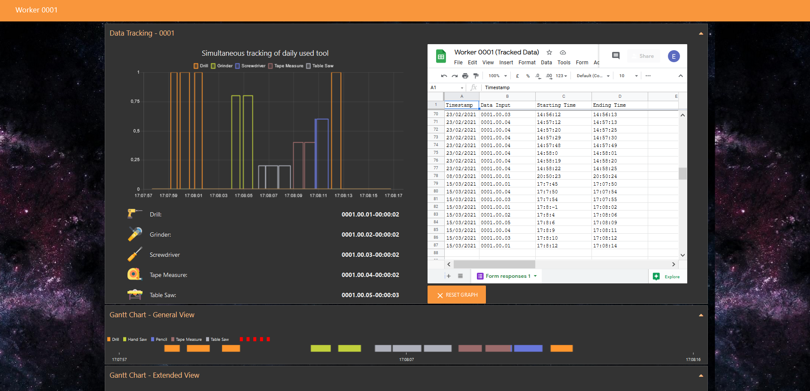The image size is (810, 391).
Task: Toggle Drill in Gantt chart legend
Action: 113,339
